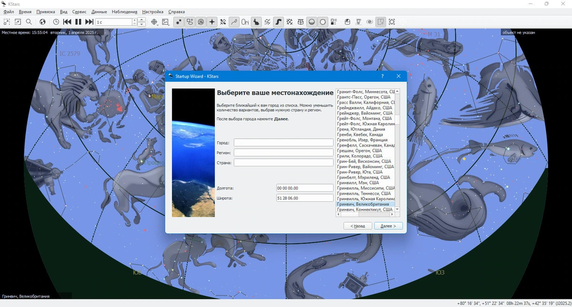The height and width of the screenshot is (307, 572).
Task: Open the Привязка menu
Action: (x=46, y=11)
